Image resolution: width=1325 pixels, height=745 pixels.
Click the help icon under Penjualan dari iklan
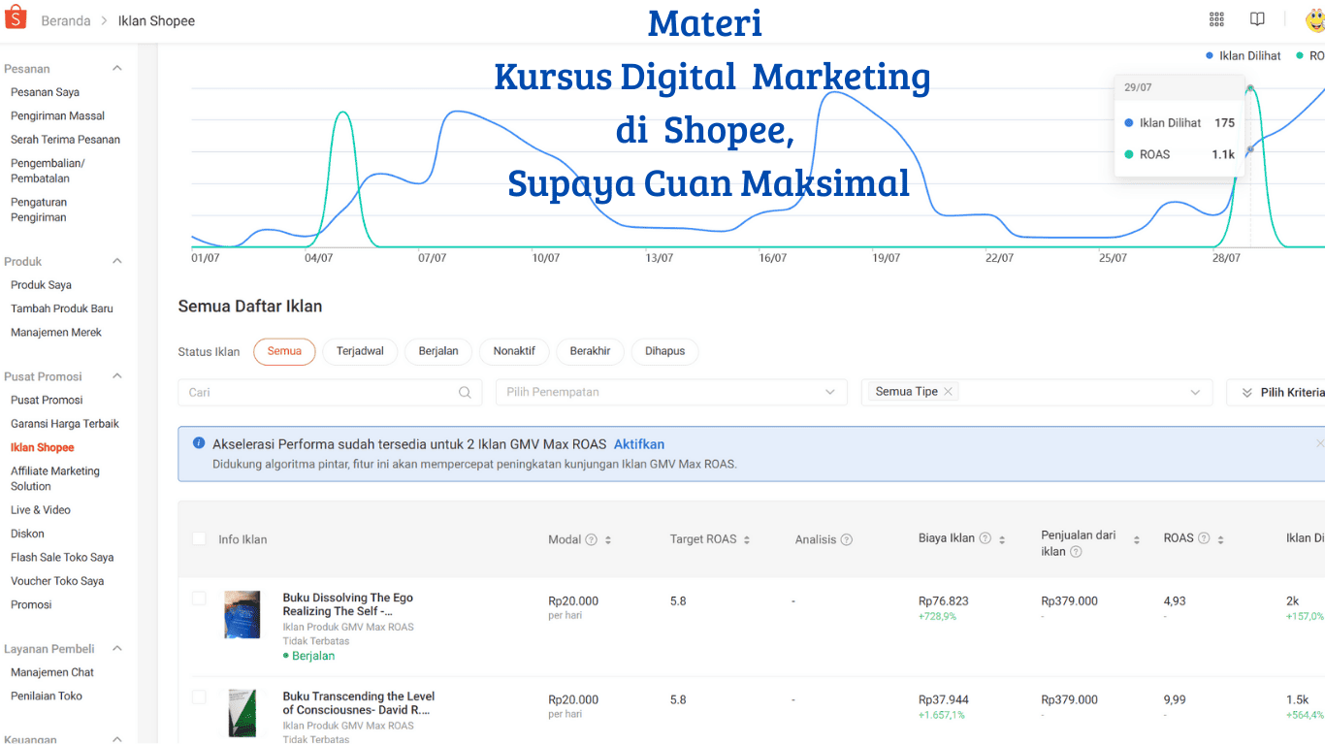coord(1076,552)
